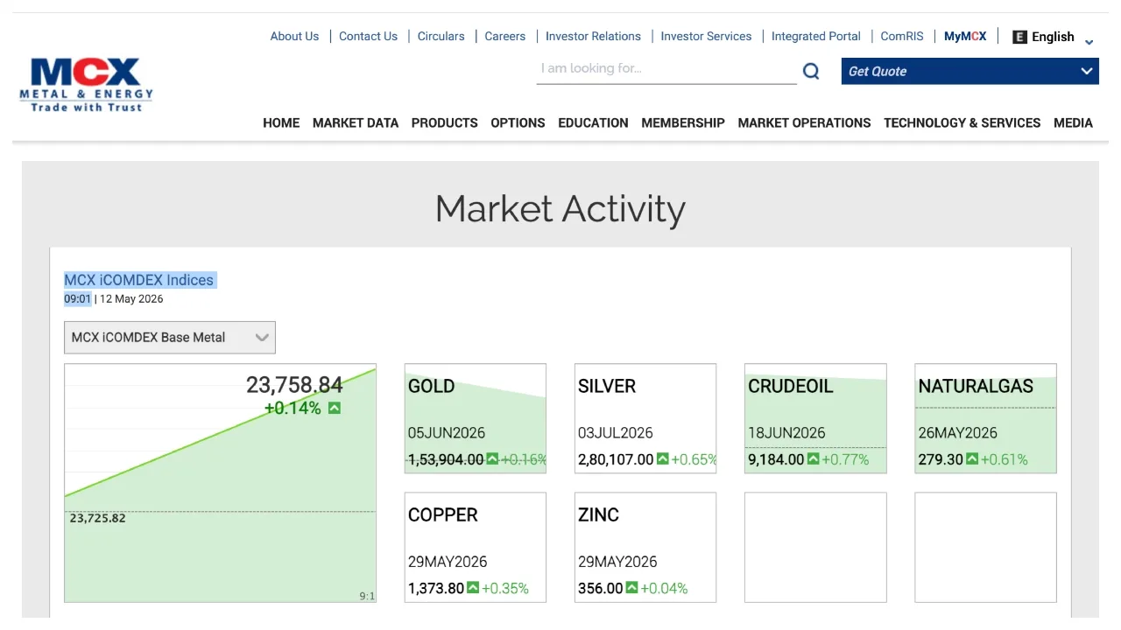Open the HOME menu
Screen dimensions: 1121x630
pos(281,123)
